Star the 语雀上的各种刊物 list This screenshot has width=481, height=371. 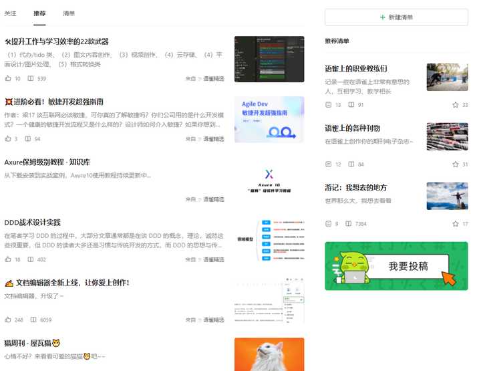click(456, 164)
